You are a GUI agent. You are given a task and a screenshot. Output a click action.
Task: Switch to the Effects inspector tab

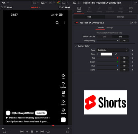pos(99,10)
